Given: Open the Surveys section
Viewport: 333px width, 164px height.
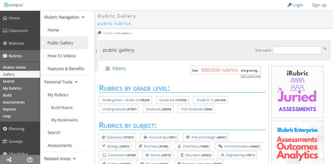Looking at the screenshot, I should pos(15,141).
